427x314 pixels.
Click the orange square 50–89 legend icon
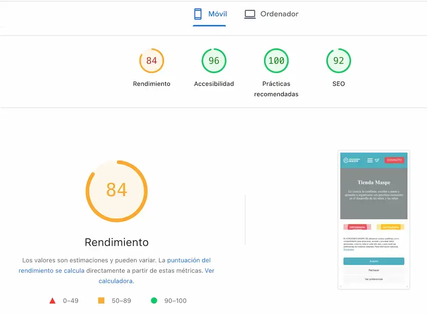pyautogui.click(x=102, y=300)
